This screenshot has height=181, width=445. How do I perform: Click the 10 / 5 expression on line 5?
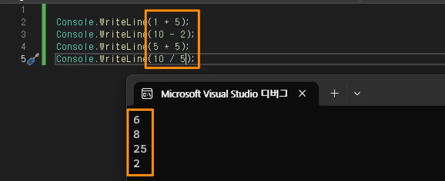point(169,59)
